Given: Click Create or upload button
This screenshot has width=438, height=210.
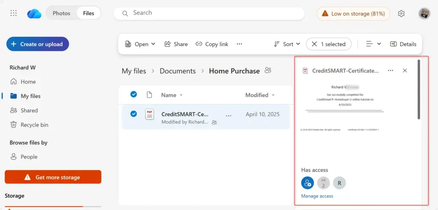Looking at the screenshot, I should (x=38, y=44).
